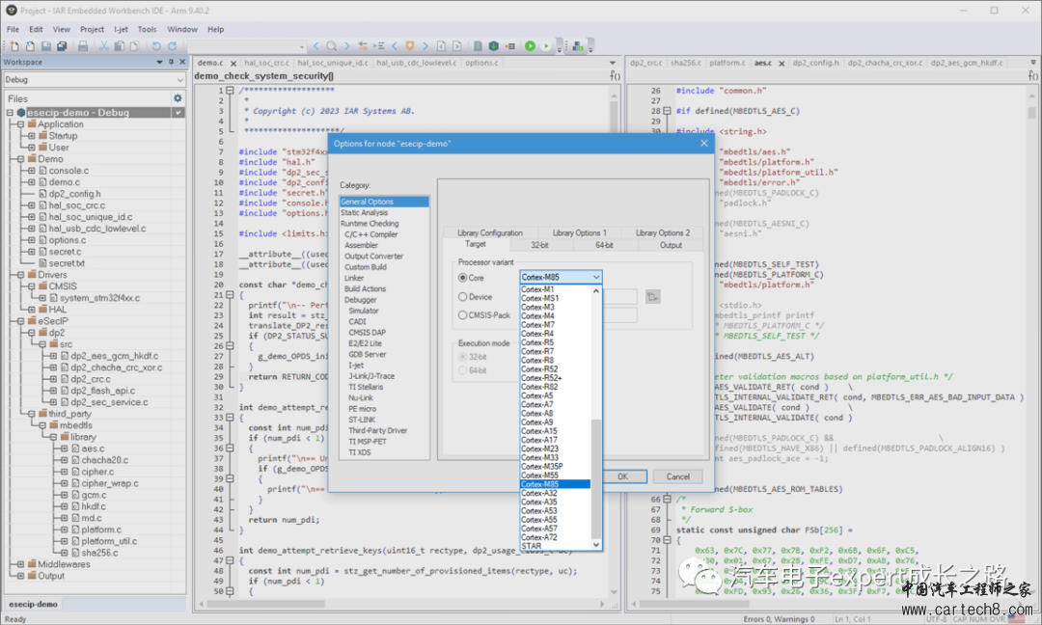
Task: Select C/C++ Compiler category
Action: pos(370,234)
